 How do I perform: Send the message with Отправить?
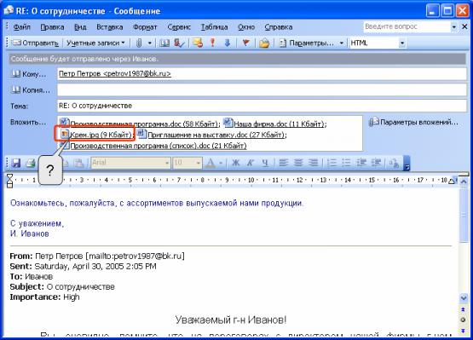pyautogui.click(x=35, y=43)
